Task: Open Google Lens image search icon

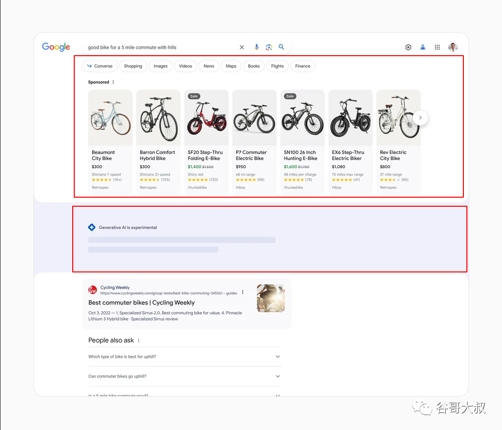Action: [x=269, y=47]
